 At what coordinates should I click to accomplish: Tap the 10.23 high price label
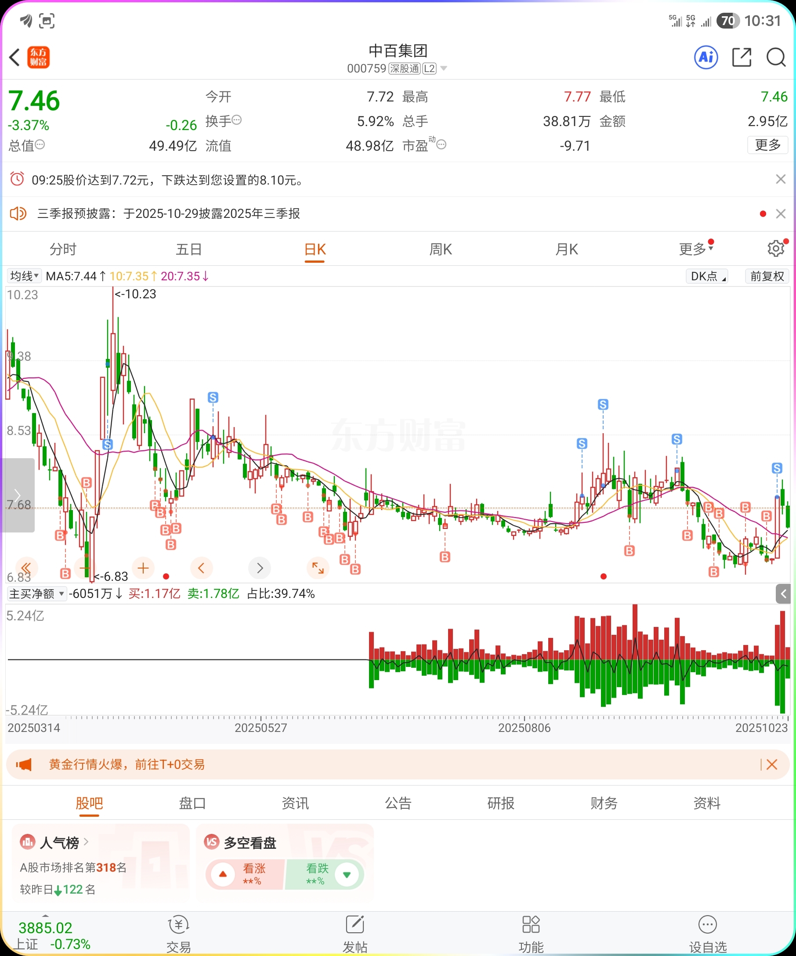tap(135, 294)
